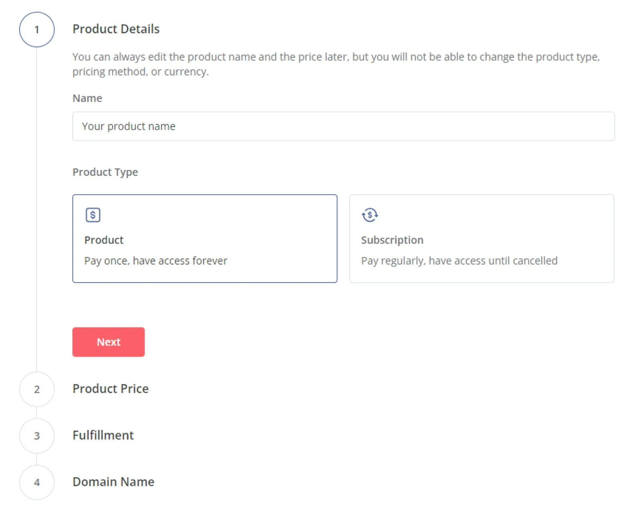Click the Name field label
The height and width of the screenshot is (523, 641).
click(x=87, y=98)
